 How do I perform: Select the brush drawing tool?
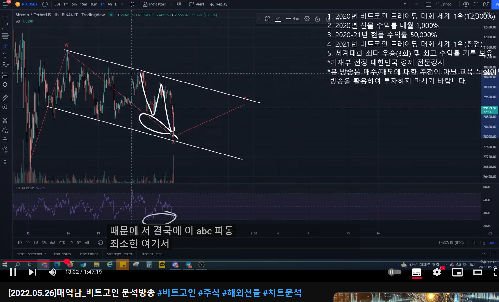point(5,46)
